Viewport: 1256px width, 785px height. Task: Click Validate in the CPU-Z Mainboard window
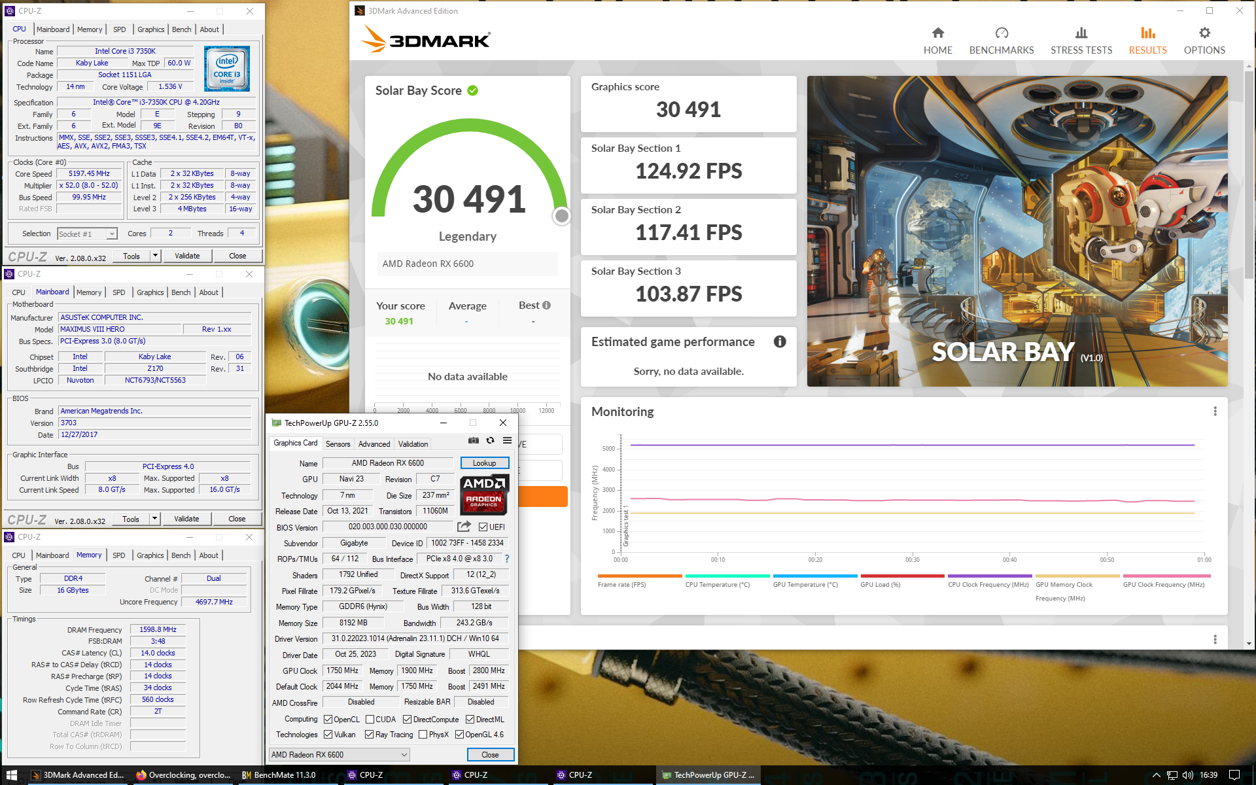pos(187,519)
